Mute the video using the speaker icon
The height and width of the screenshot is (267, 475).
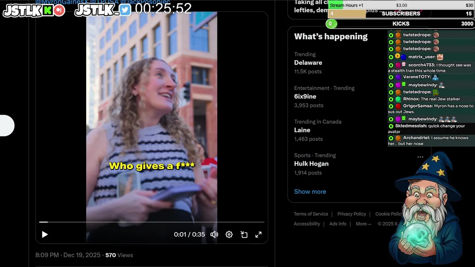click(x=214, y=234)
